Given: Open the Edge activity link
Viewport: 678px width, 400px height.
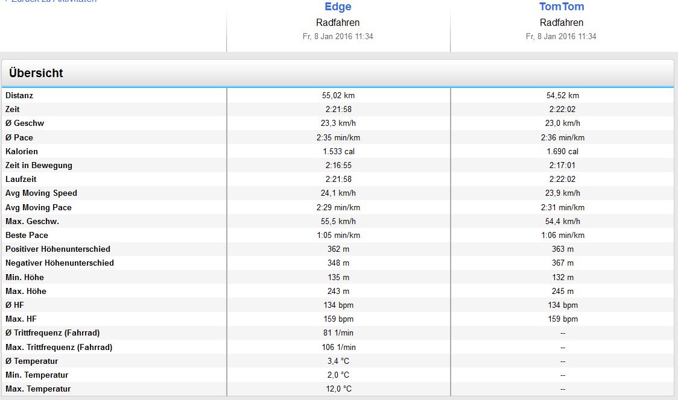Looking at the screenshot, I should click(338, 7).
